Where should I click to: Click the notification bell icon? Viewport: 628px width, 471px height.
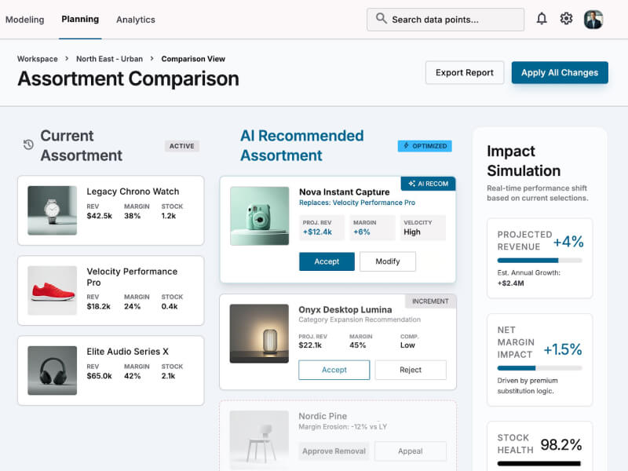[x=542, y=19]
